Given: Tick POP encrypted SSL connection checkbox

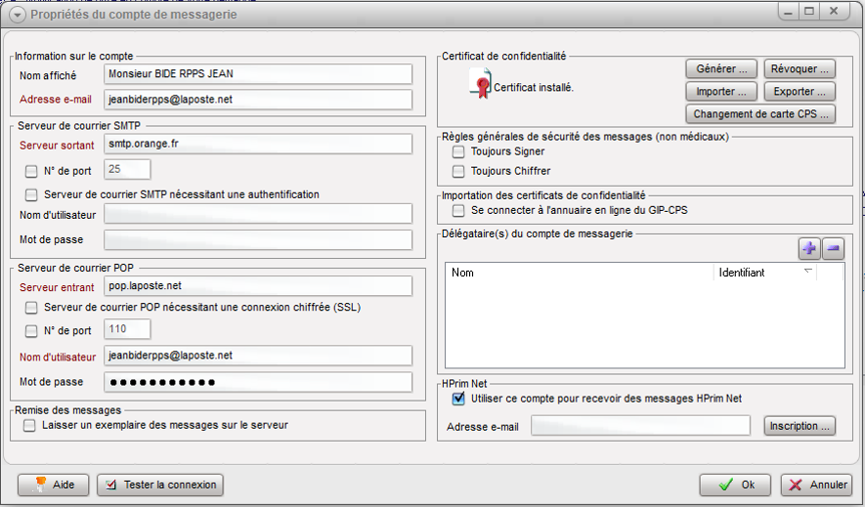Looking at the screenshot, I should coord(31,308).
